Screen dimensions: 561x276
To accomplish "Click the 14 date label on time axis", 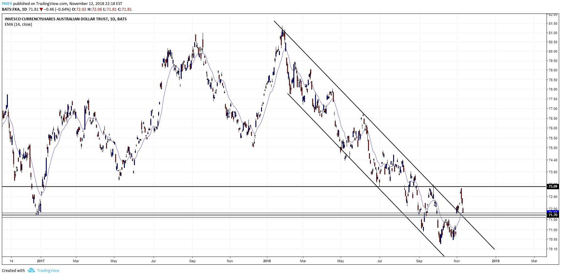I will click(x=11, y=261).
